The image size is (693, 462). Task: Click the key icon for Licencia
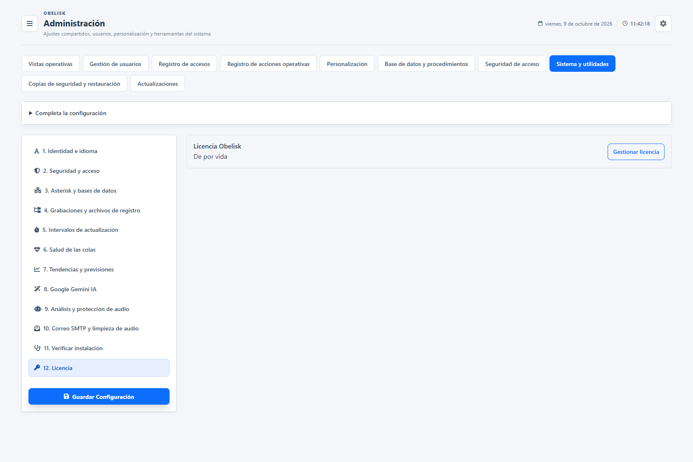(x=37, y=368)
